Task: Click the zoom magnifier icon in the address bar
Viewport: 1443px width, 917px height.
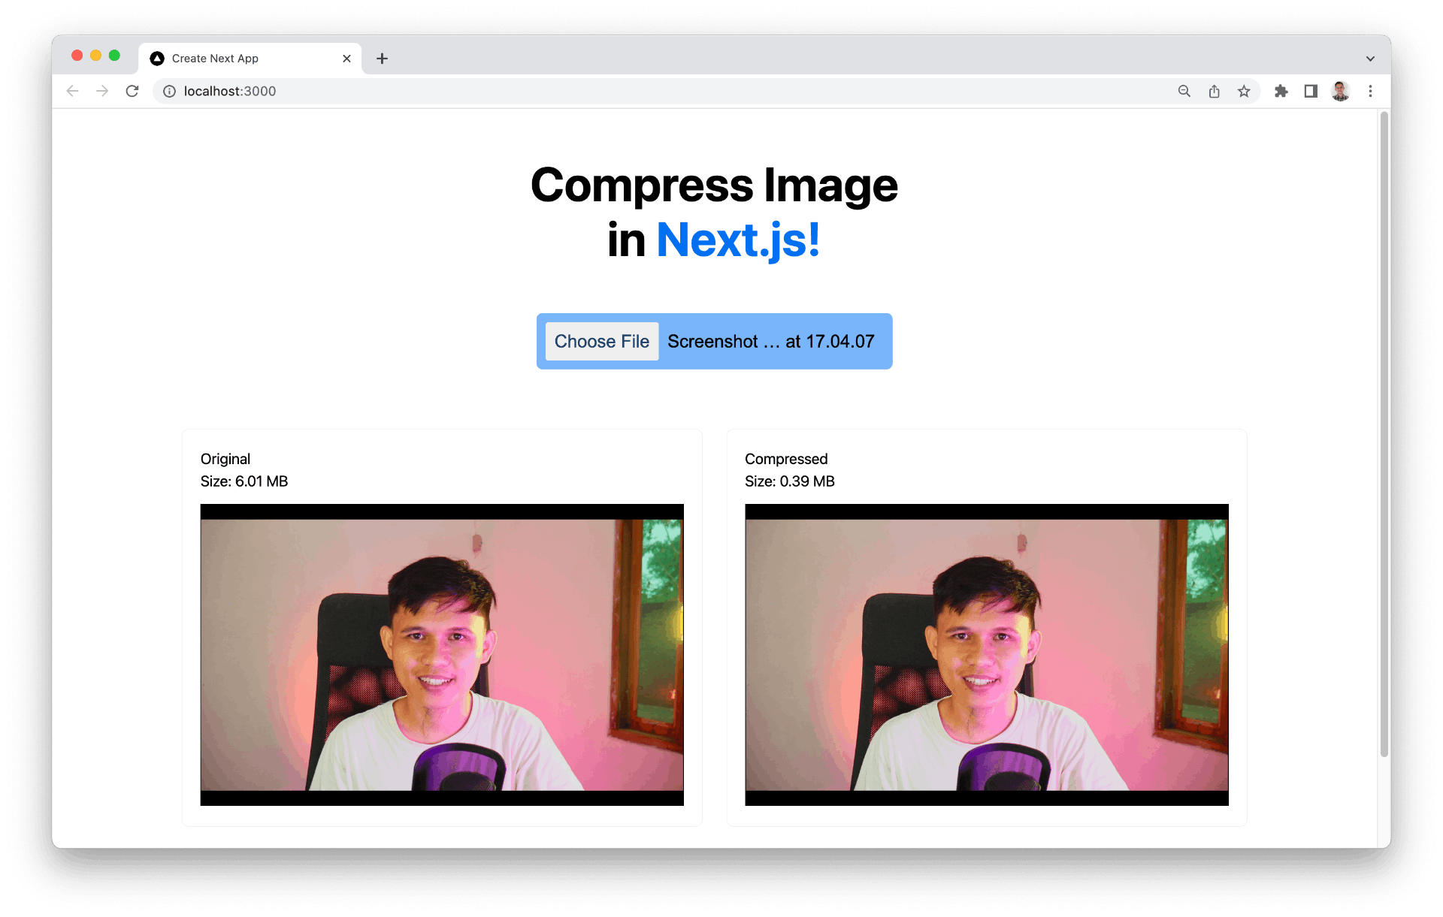Action: 1184,91
